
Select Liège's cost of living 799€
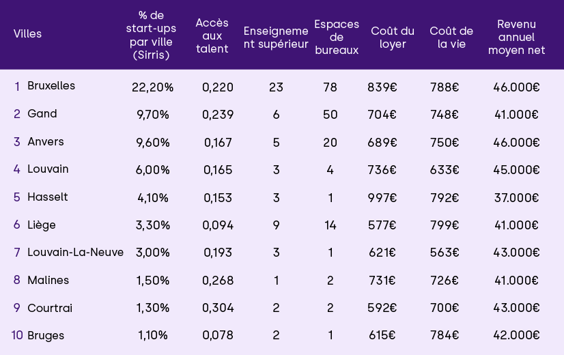click(445, 225)
